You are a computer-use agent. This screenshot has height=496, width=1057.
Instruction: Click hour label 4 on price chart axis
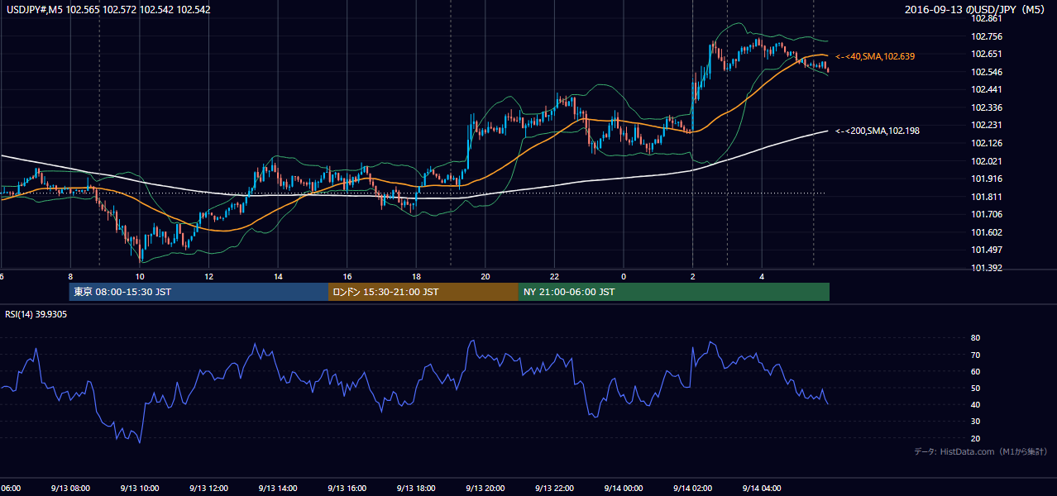coord(762,276)
